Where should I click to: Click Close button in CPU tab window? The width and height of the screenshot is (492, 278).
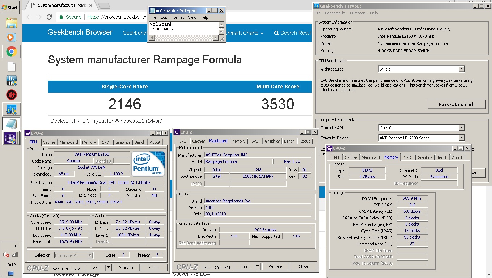point(154,268)
